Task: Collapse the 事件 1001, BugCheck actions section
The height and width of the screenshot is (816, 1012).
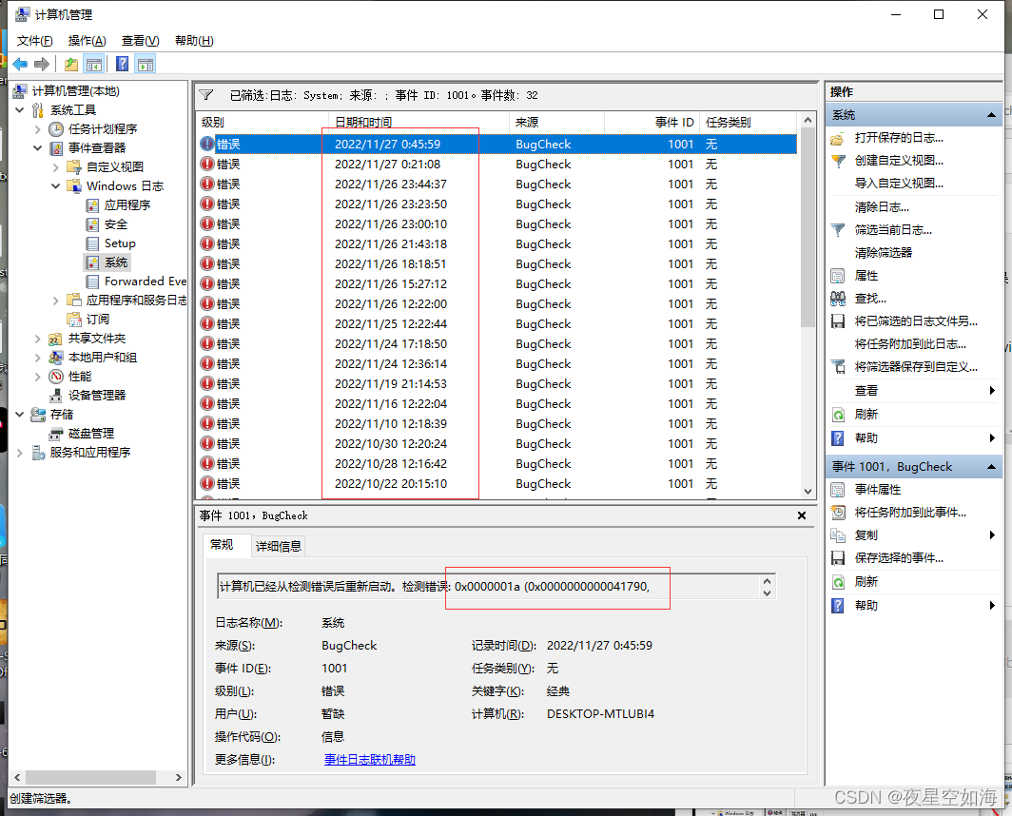Action: pyautogui.click(x=991, y=467)
